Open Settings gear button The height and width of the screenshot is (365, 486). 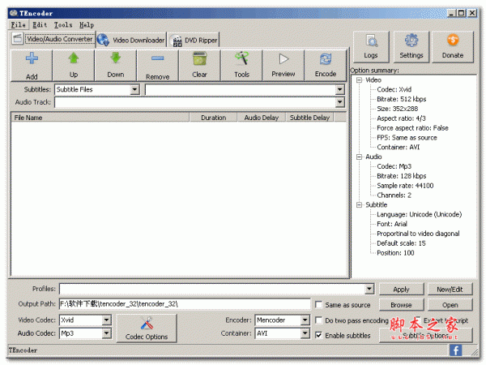pyautogui.click(x=411, y=47)
